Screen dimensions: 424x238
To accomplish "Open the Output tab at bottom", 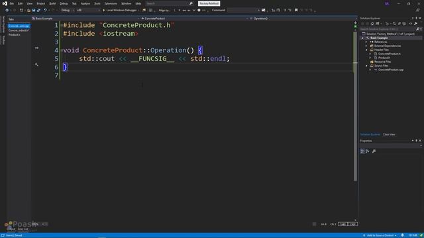I will click(11, 229).
